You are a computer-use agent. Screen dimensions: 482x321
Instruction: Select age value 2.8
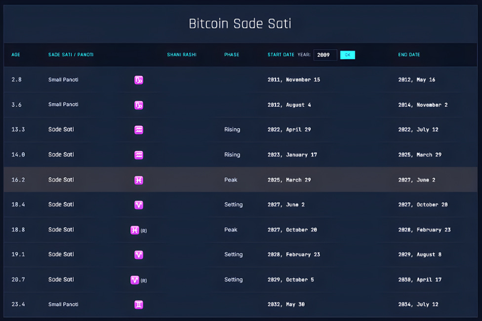click(17, 80)
